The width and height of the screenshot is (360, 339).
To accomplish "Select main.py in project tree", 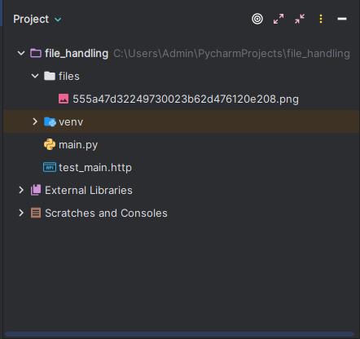I will pos(78,145).
